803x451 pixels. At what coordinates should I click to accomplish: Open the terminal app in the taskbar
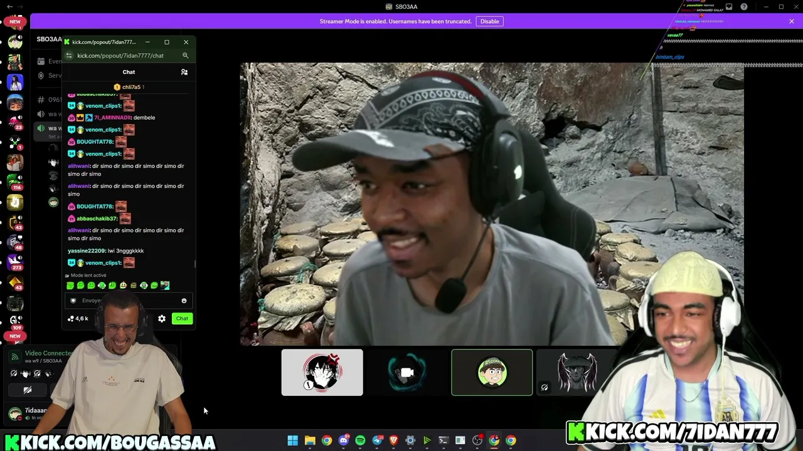click(444, 440)
